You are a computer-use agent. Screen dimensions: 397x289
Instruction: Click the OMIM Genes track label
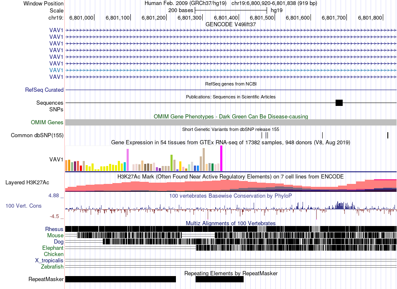[x=47, y=122]
